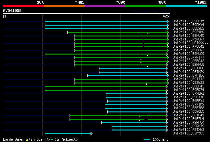Image resolution: width=210 pixels, height=142 pixels.
Task: Open the truncated UniRef100_UPI000.. hit label
Action: coord(190,43)
